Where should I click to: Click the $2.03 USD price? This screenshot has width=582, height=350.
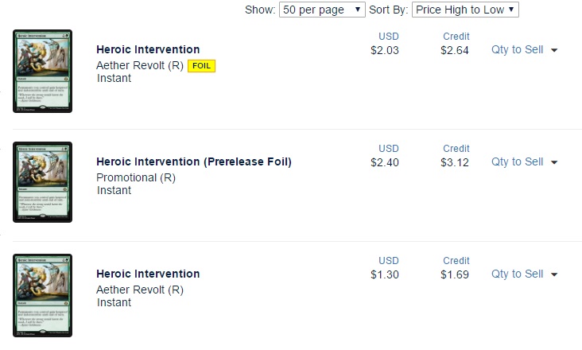385,50
